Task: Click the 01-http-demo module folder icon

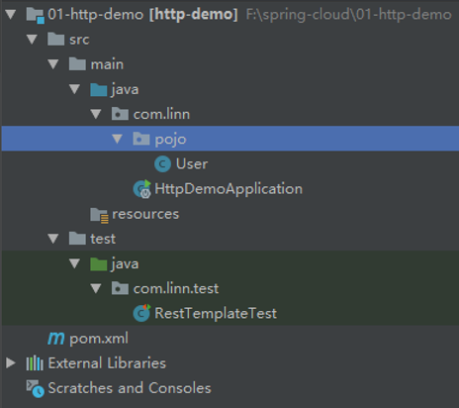Action: pyautogui.click(x=35, y=15)
